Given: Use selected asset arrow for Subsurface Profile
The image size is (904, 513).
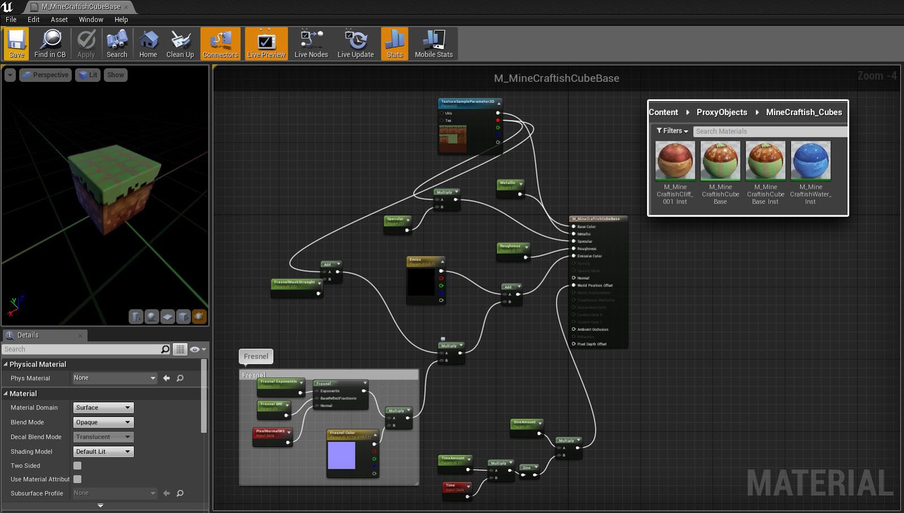Looking at the screenshot, I should pos(167,493).
